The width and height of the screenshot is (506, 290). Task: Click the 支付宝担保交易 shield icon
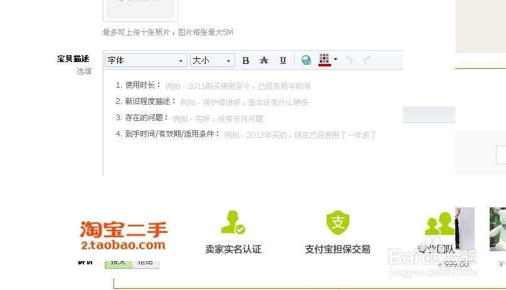click(338, 222)
